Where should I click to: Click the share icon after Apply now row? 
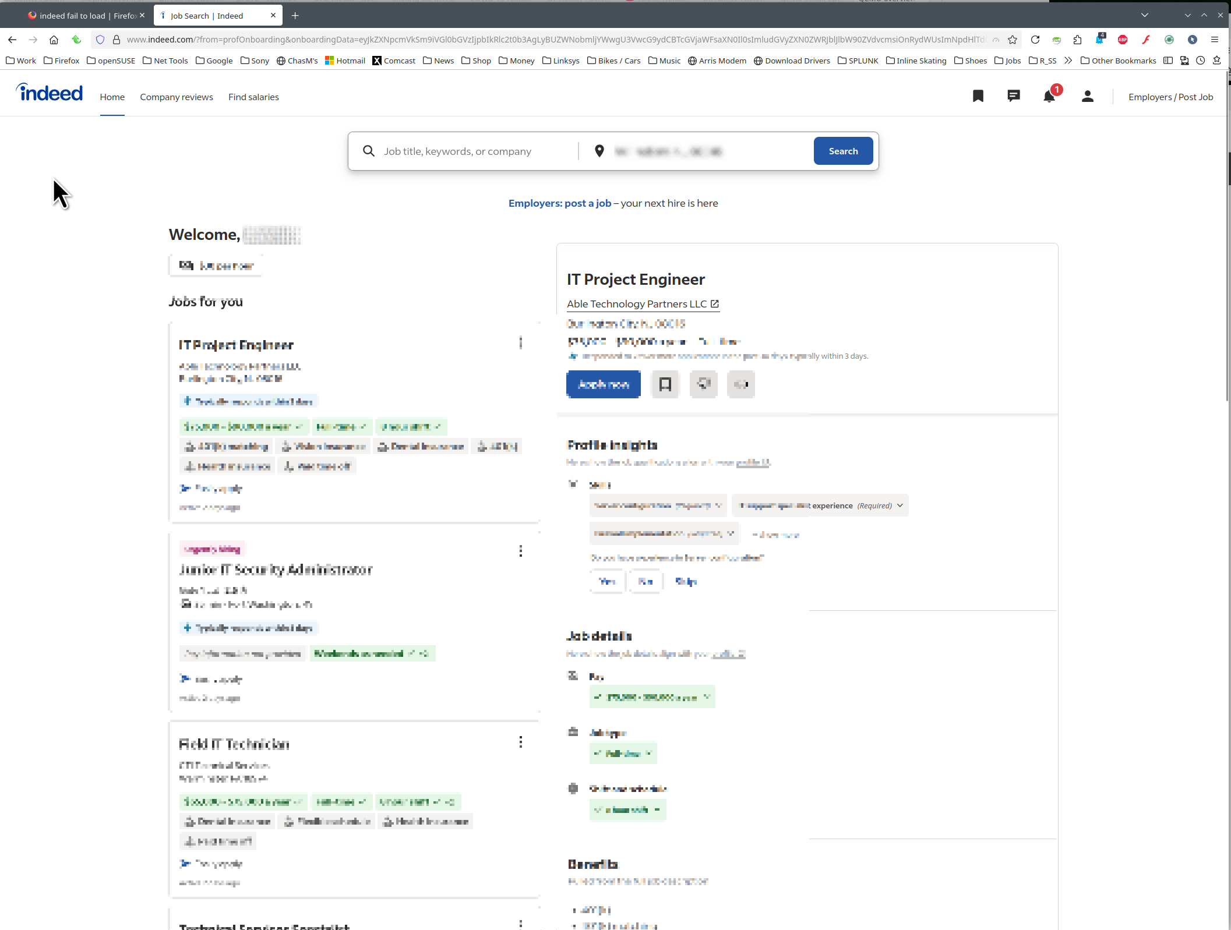click(x=741, y=384)
